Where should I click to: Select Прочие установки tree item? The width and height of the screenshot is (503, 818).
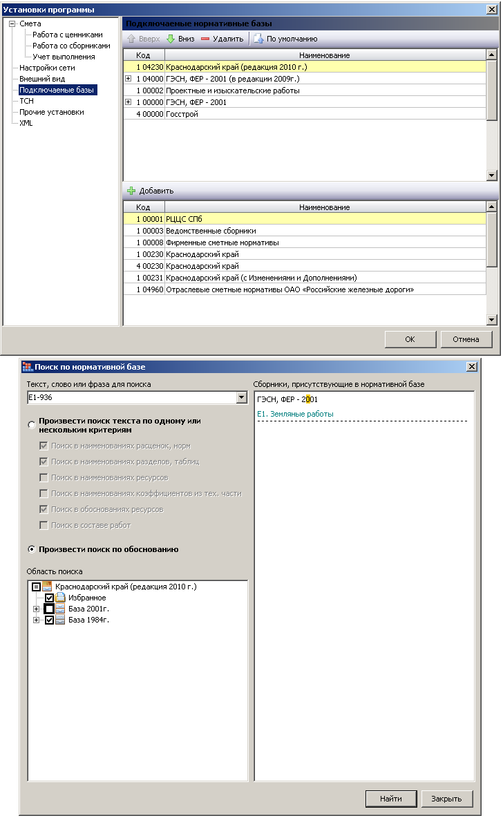[52, 112]
